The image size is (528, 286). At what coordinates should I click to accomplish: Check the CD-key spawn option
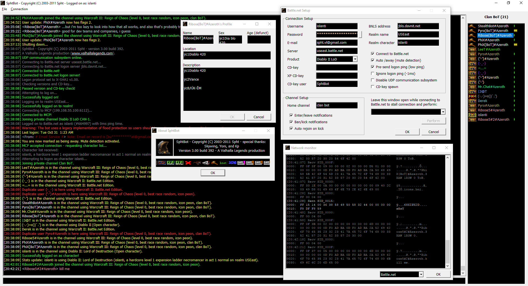tap(373, 87)
